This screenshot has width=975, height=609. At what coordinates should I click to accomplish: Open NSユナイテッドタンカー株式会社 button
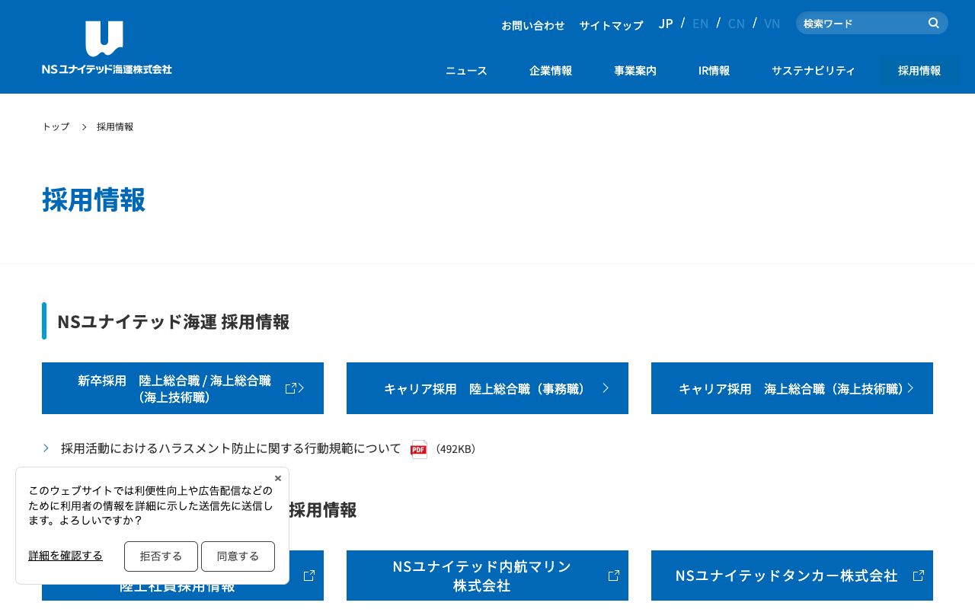coord(792,576)
